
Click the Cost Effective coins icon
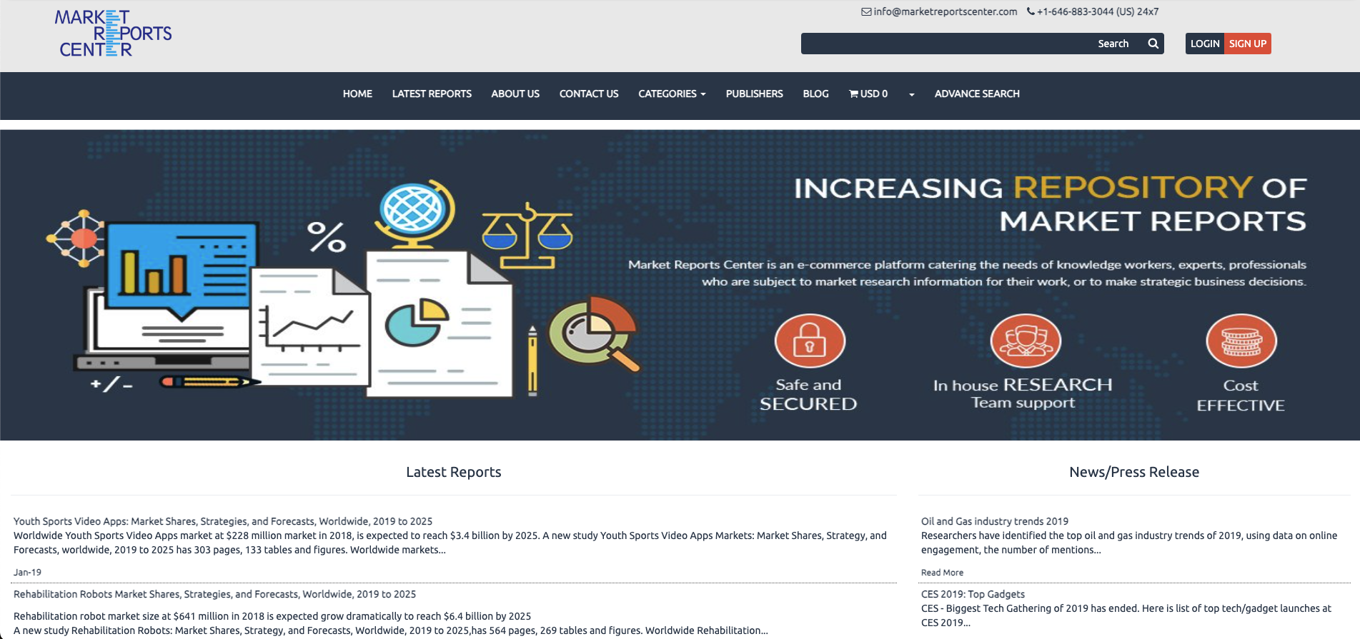tap(1241, 341)
